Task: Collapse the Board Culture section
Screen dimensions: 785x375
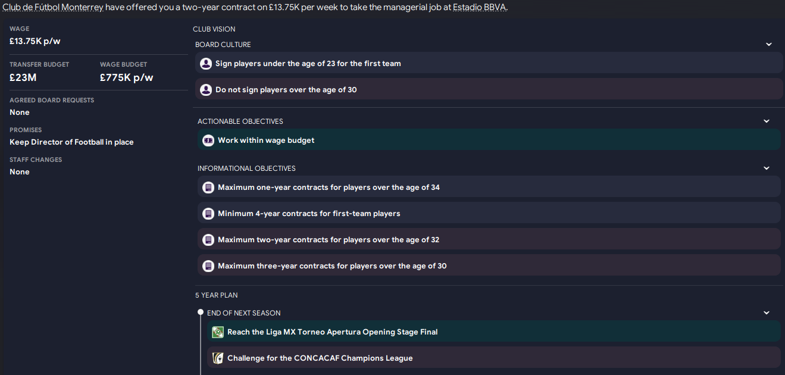Action: (x=769, y=45)
